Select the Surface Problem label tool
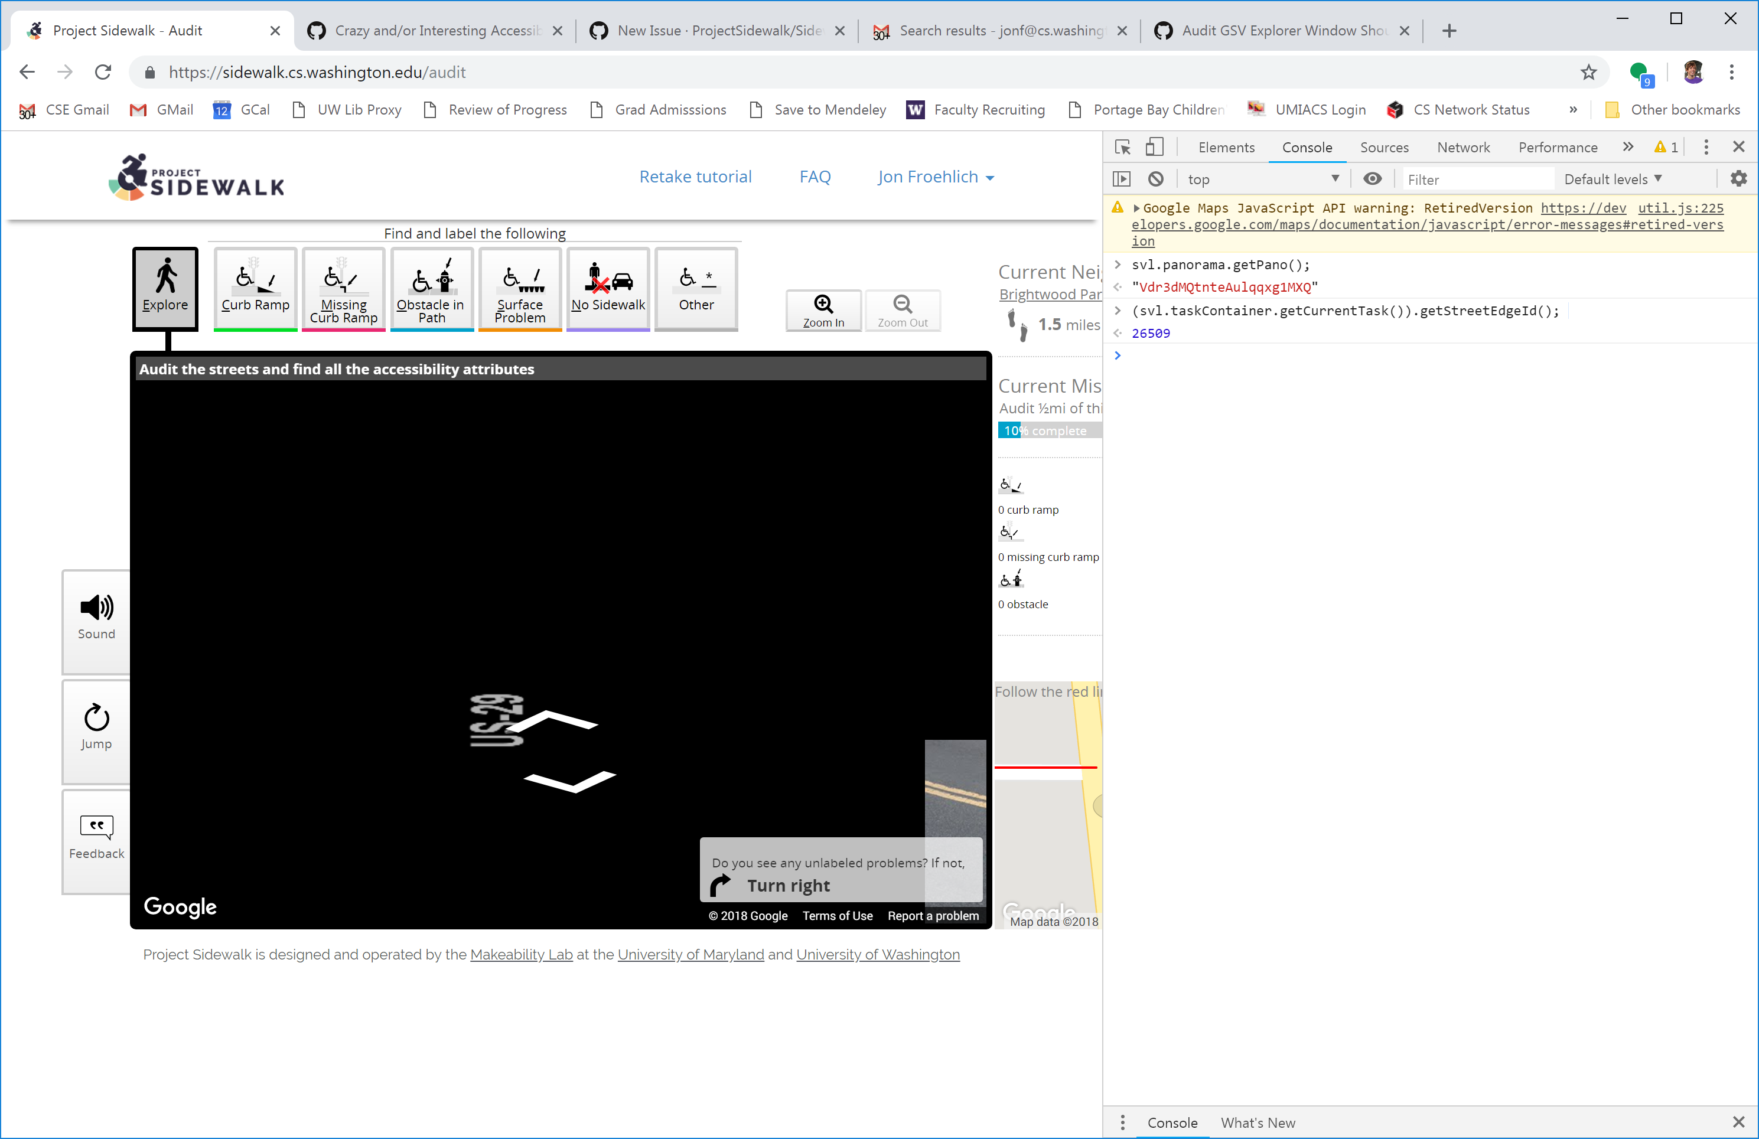 pos(520,289)
